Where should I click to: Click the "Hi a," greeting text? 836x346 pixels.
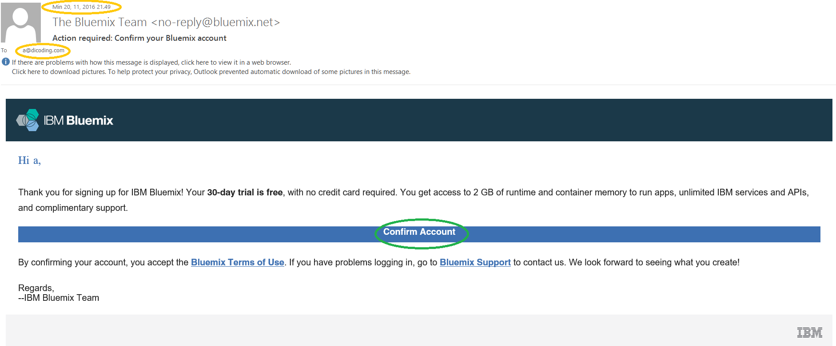click(29, 160)
